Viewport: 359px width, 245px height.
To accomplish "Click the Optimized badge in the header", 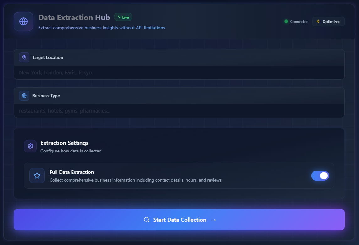I will pyautogui.click(x=328, y=21).
